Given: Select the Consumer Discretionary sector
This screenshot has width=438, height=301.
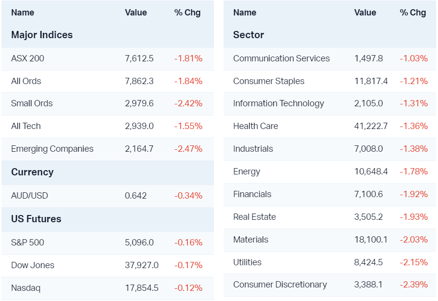Looking at the screenshot, I should tap(280, 285).
